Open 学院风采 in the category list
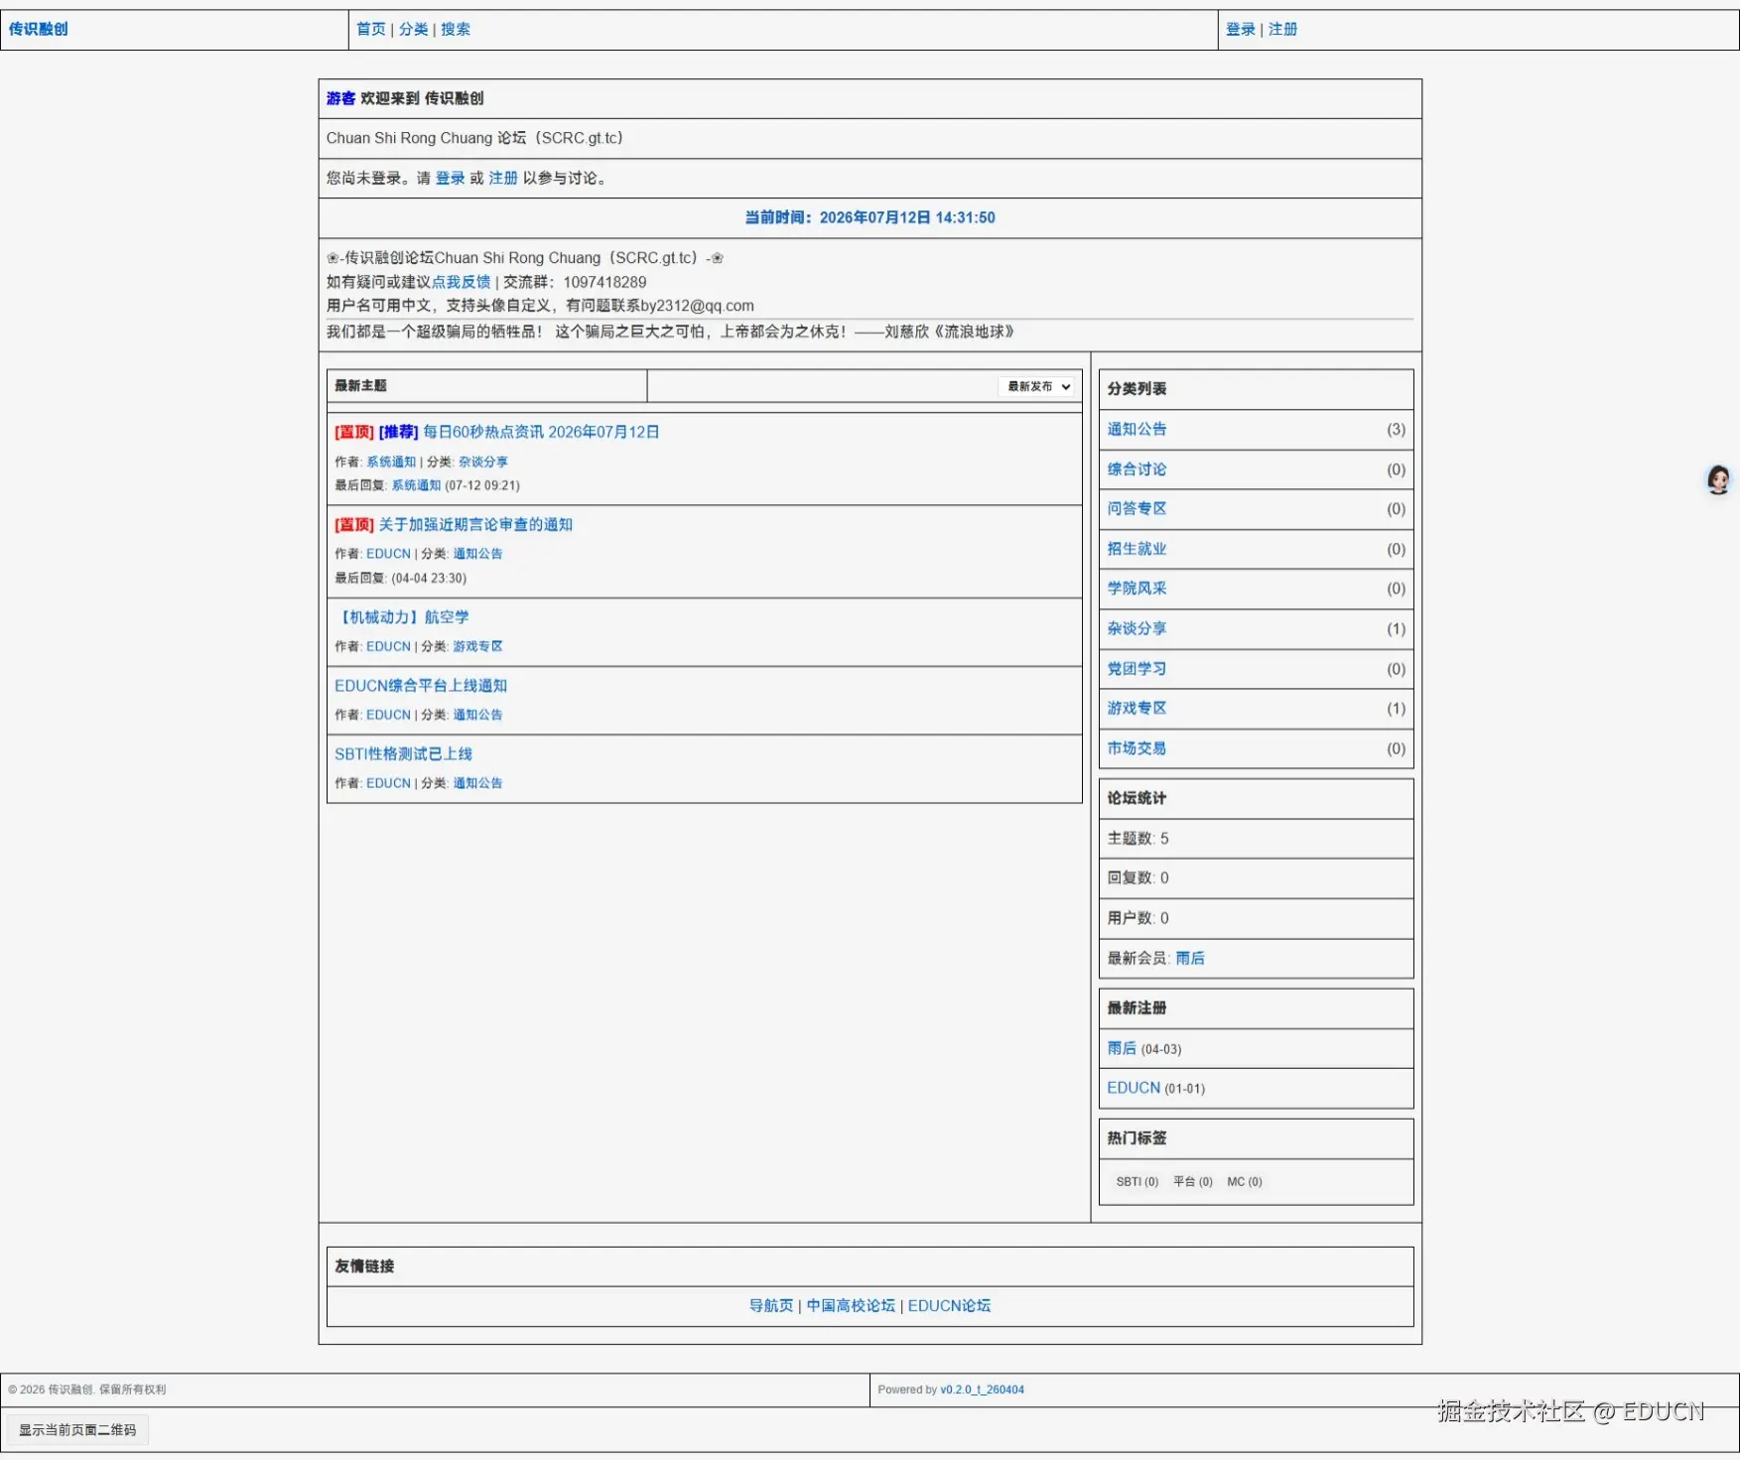This screenshot has height=1460, width=1740. click(1138, 589)
